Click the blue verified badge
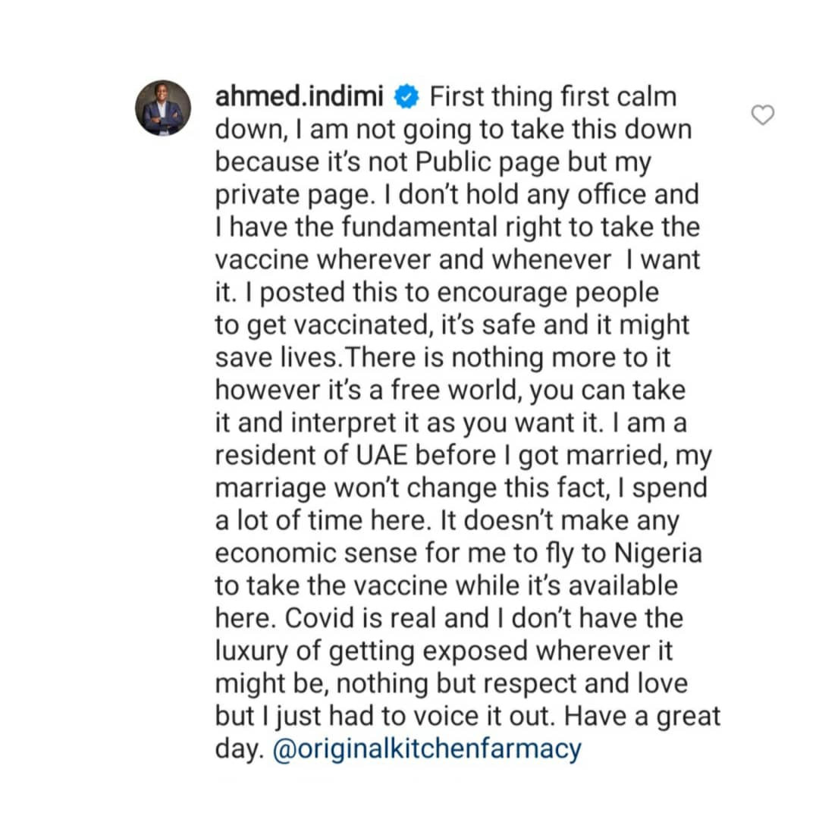 [x=408, y=97]
